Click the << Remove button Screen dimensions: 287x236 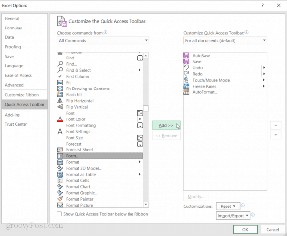[166, 136]
